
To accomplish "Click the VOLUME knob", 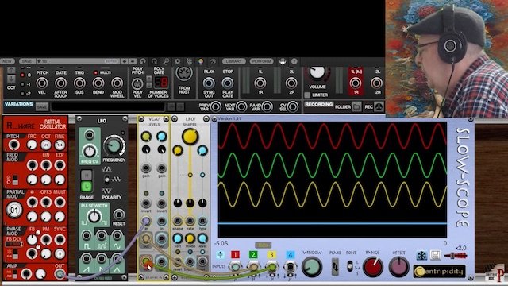I will tap(317, 73).
